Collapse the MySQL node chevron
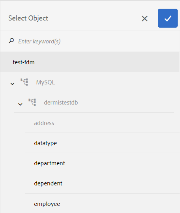This screenshot has width=180, height=213. [12, 84]
